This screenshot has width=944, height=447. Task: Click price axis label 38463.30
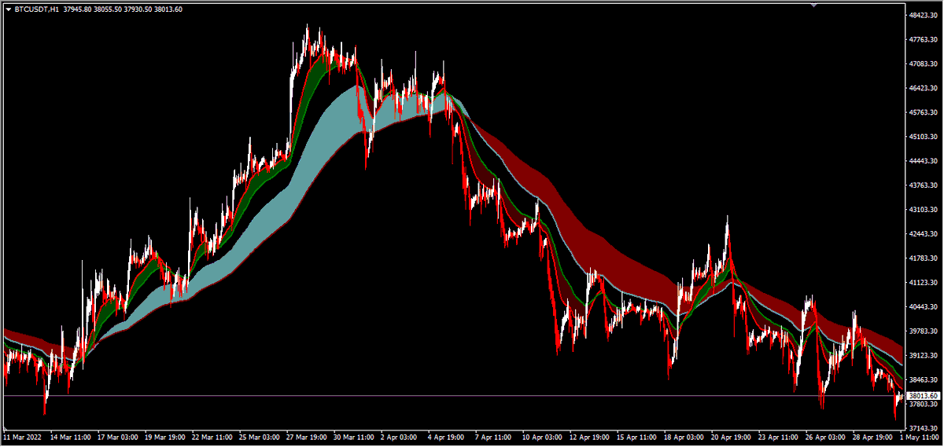[x=922, y=380]
